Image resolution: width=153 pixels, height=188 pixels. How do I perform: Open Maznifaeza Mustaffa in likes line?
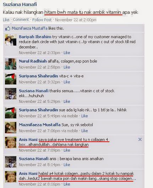29,28
